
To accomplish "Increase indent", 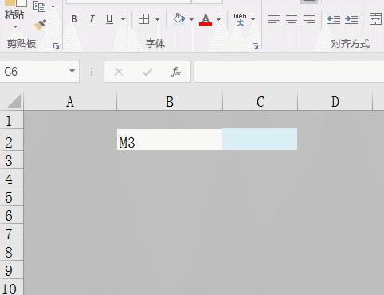I will 351,19.
